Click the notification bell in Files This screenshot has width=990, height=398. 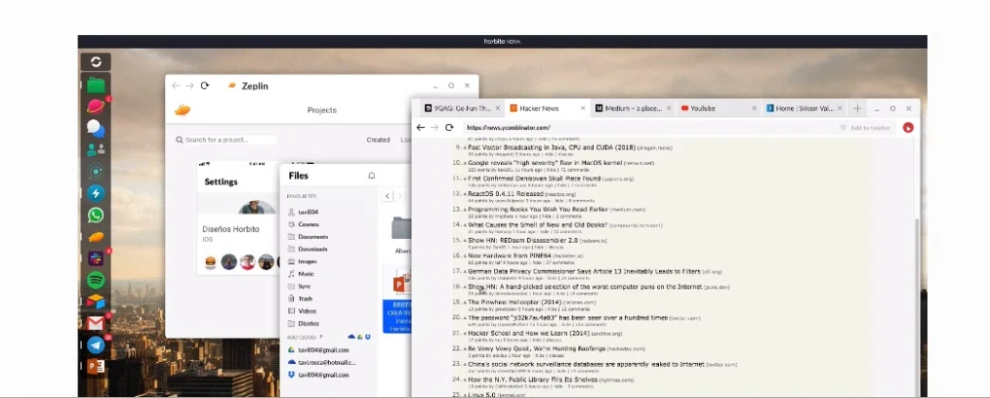coord(371,176)
